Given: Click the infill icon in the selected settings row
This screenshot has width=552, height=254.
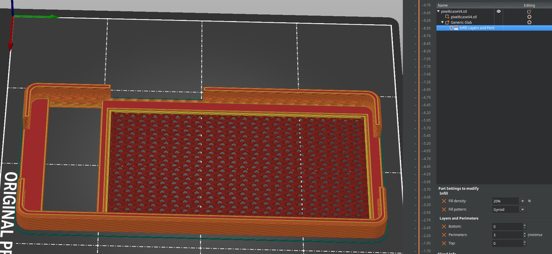Looking at the screenshot, I should (452, 28).
